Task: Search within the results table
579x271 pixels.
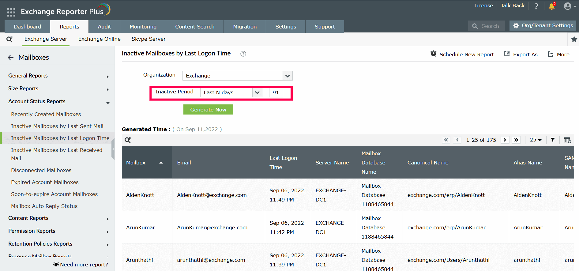Action: [128, 140]
